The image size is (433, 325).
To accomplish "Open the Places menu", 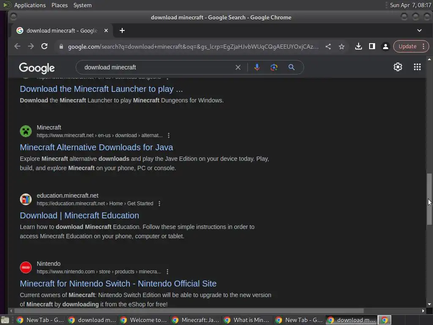I will (59, 5).
